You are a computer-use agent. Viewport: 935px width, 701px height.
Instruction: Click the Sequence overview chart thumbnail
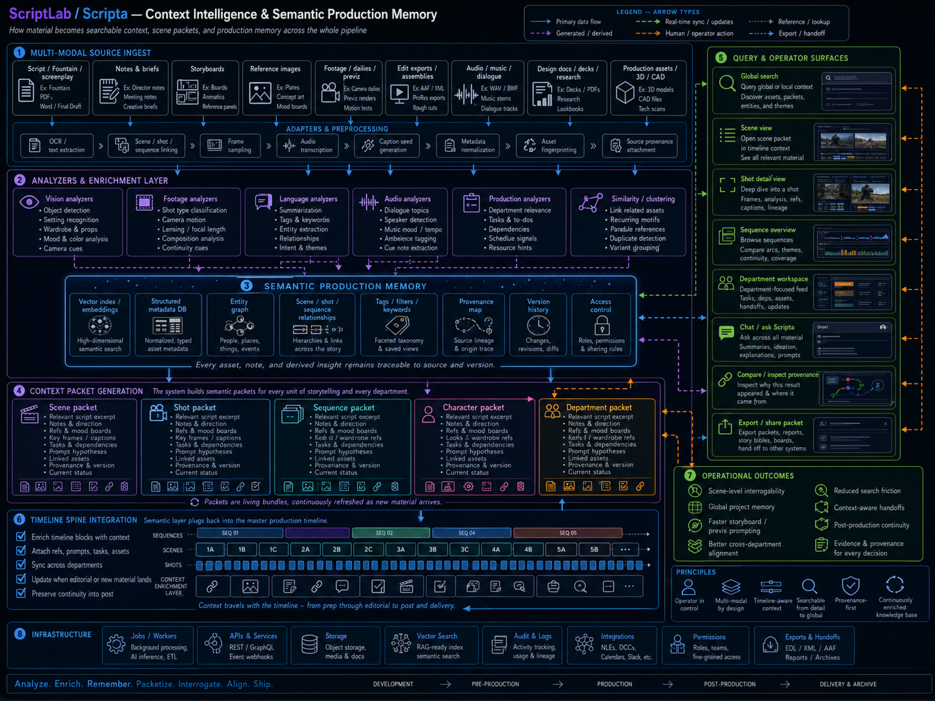853,243
